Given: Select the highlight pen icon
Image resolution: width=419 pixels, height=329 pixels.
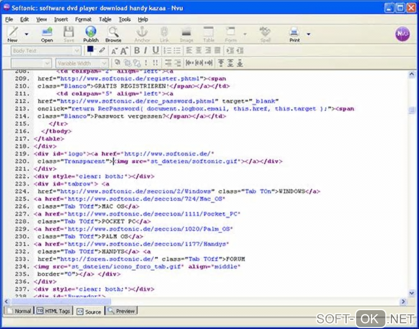Looking at the screenshot, I should pyautogui.click(x=102, y=50).
